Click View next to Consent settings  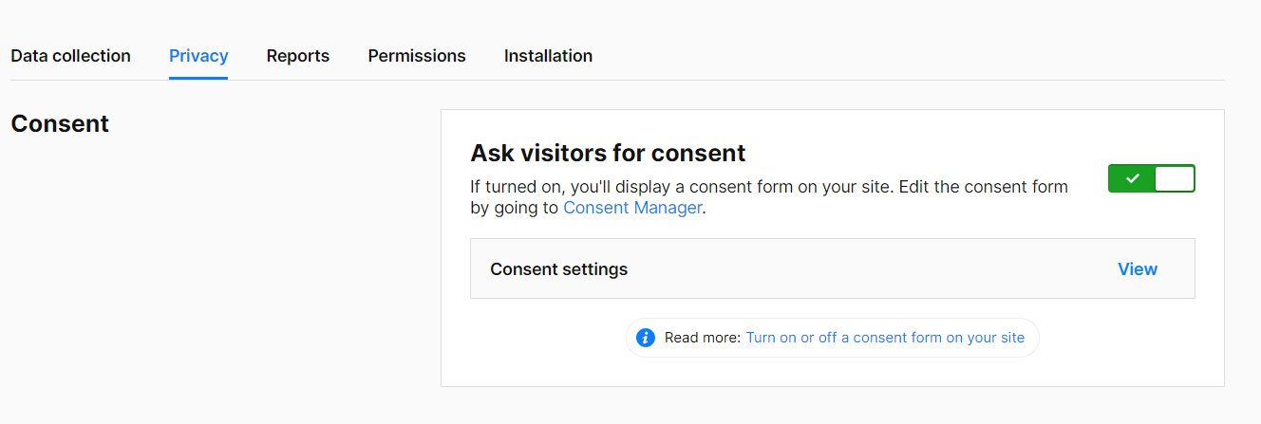click(x=1138, y=269)
